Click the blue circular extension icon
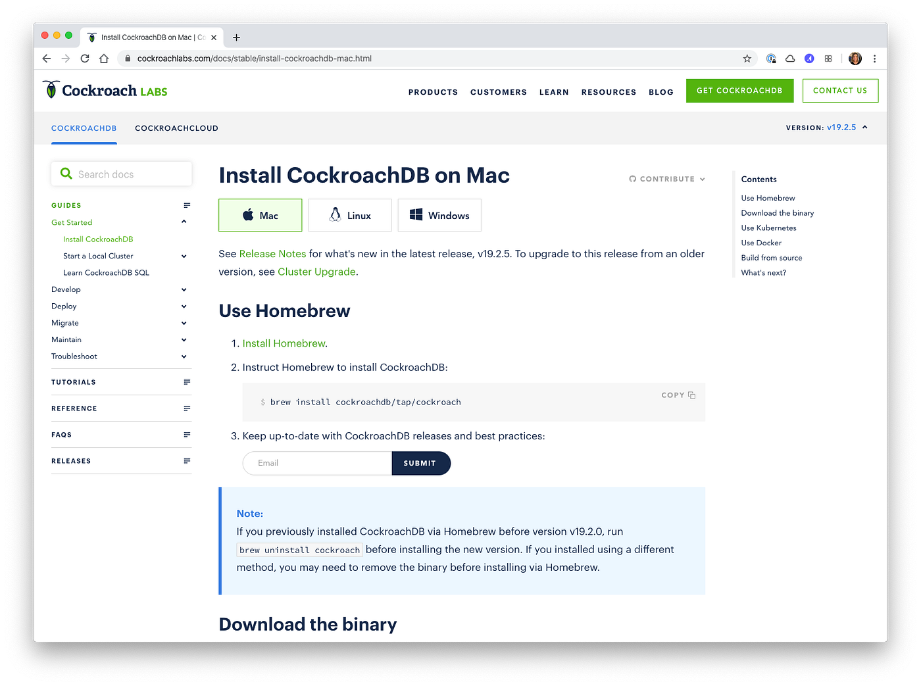This screenshot has width=921, height=686. coord(809,59)
